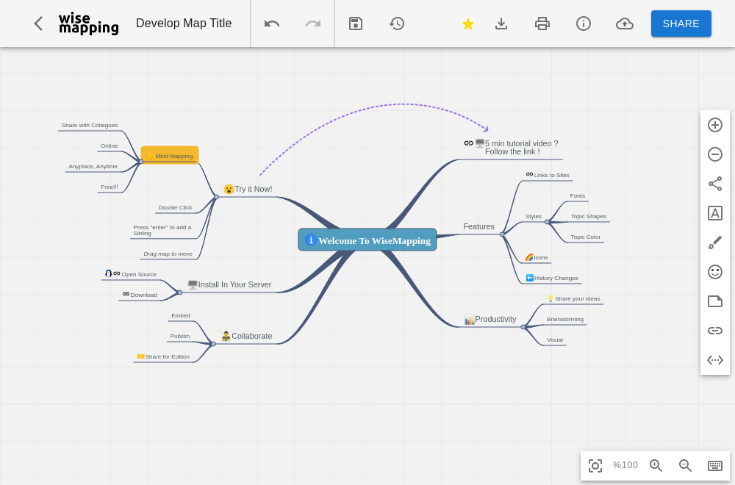Image resolution: width=735 pixels, height=485 pixels.
Task: Show keyboard shortcuts
Action: 715,465
